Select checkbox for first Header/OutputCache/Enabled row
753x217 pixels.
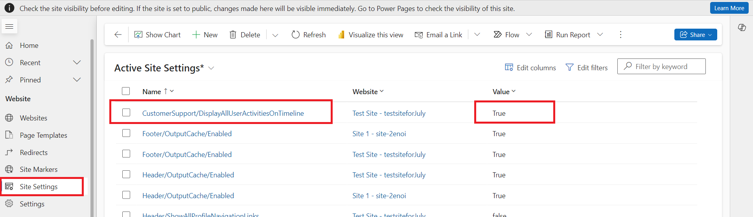click(126, 174)
